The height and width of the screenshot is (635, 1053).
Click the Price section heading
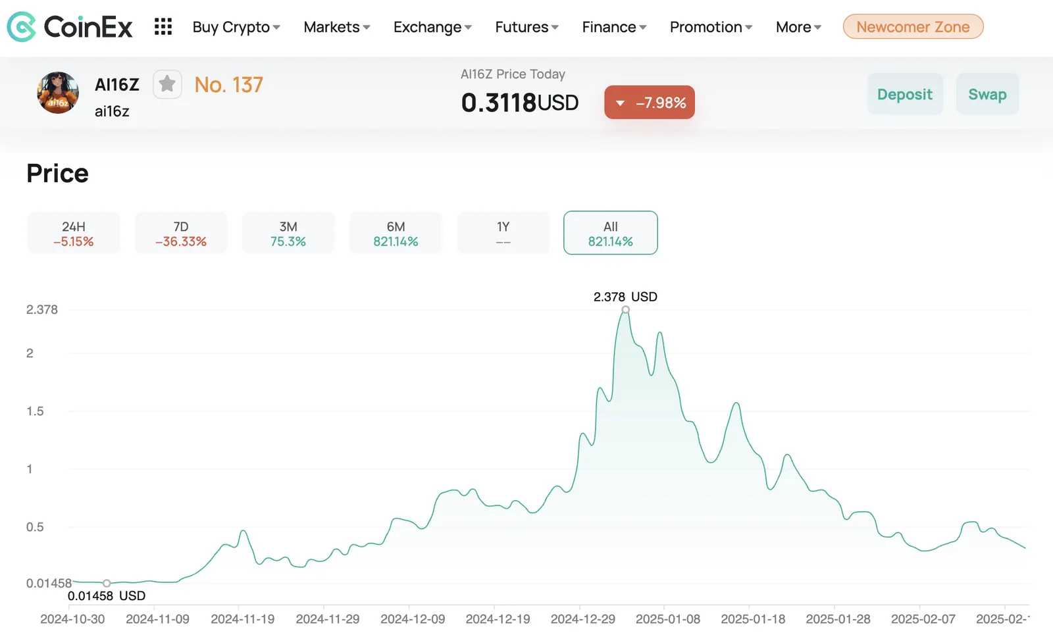57,174
